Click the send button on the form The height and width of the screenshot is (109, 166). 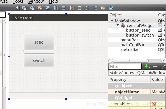click(39, 42)
